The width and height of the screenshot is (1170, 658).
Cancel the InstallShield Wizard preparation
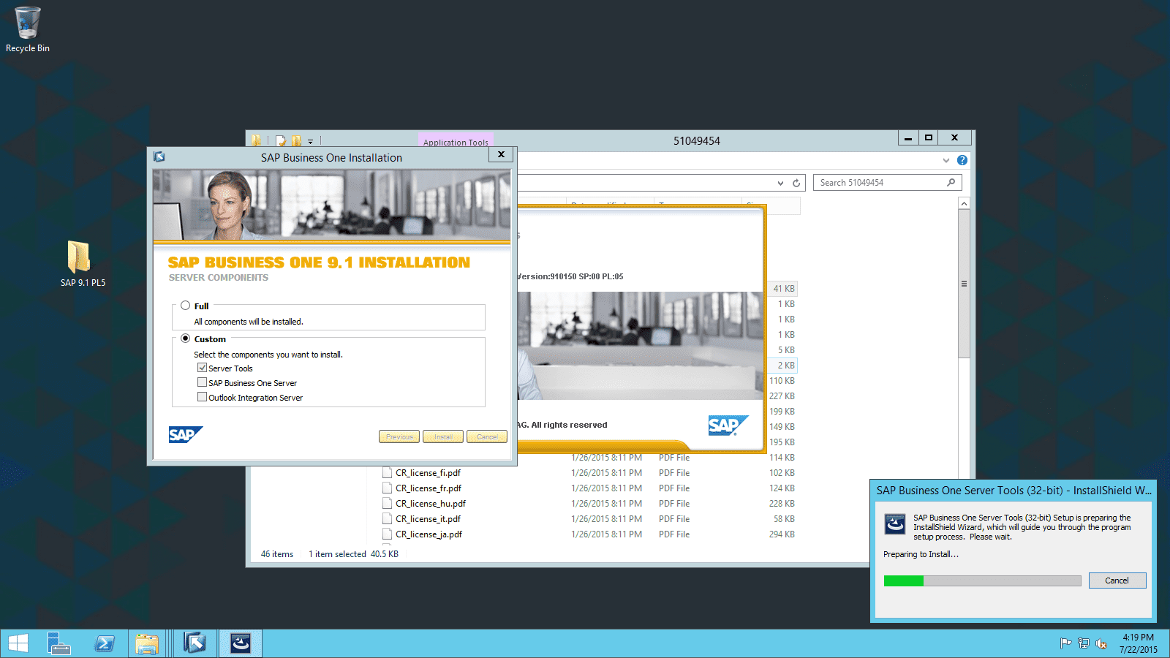1117,581
